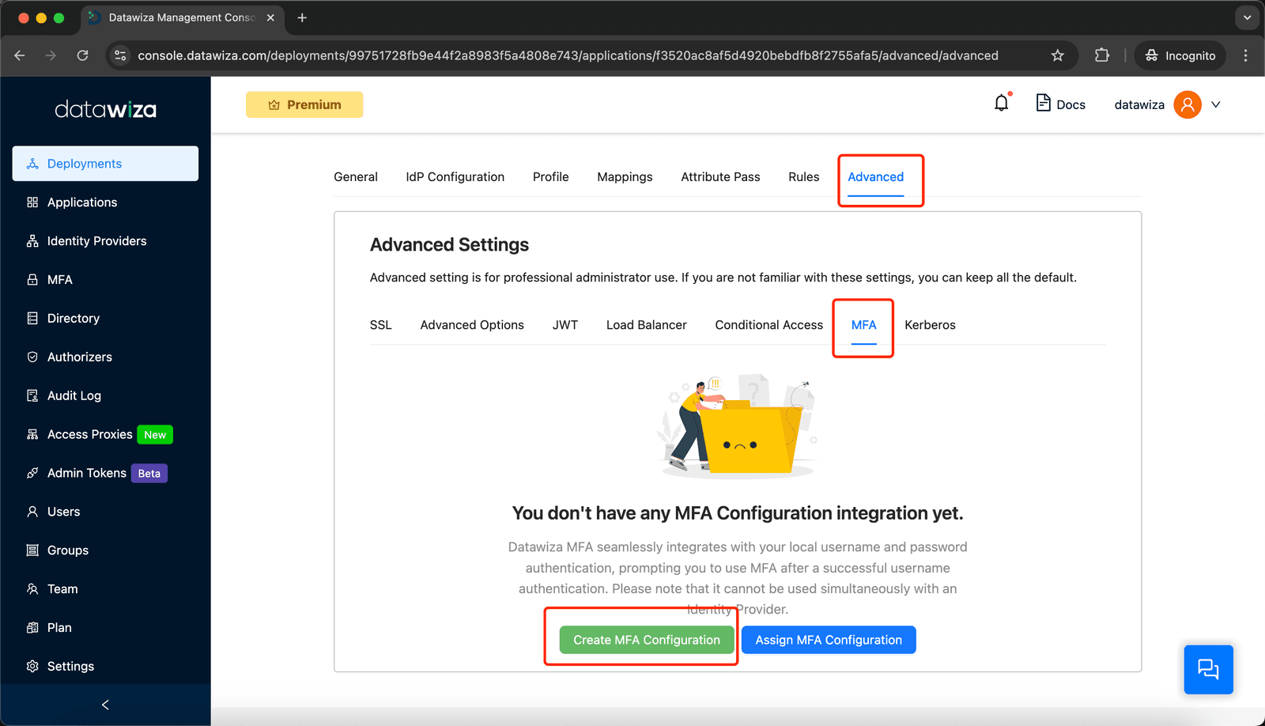Screen dimensions: 1265x726
Task: Open the Advanced Options sub-tab
Action: pyautogui.click(x=472, y=325)
